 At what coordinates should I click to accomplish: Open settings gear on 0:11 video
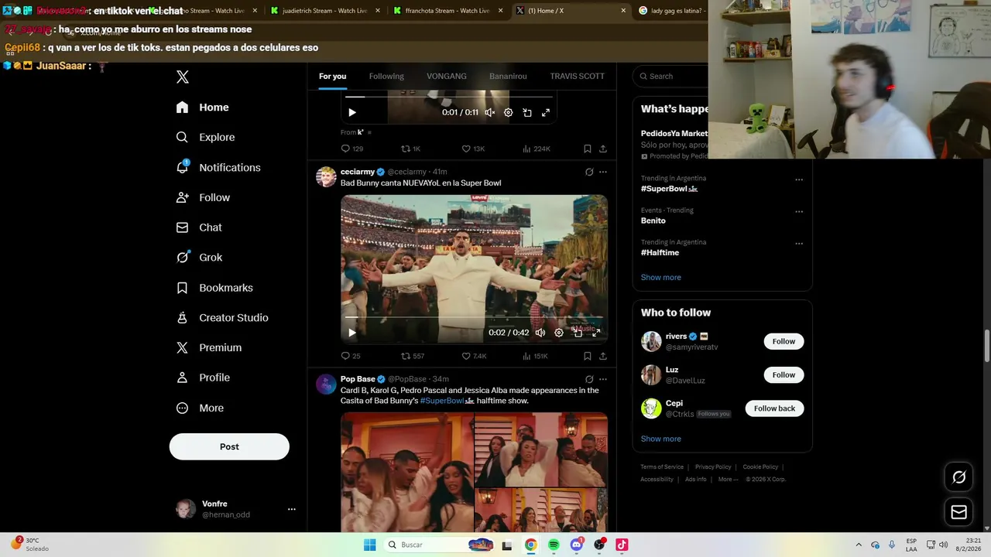point(509,112)
